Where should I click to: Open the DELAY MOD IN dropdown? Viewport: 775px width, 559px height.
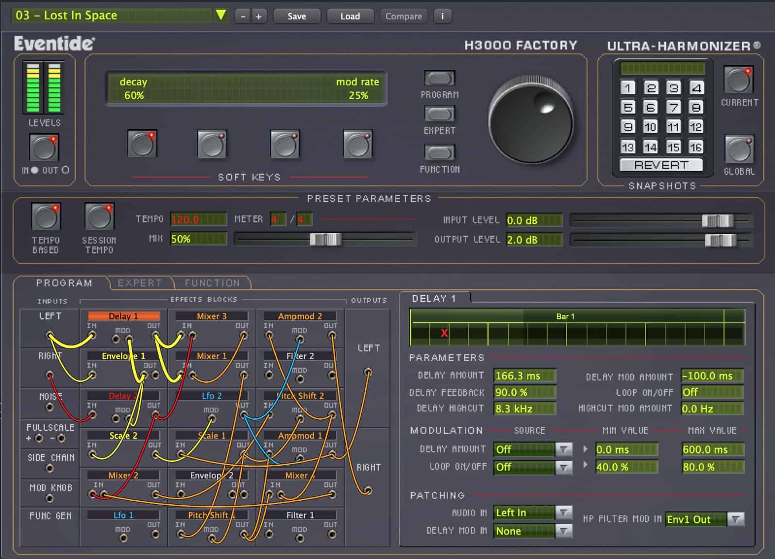564,531
